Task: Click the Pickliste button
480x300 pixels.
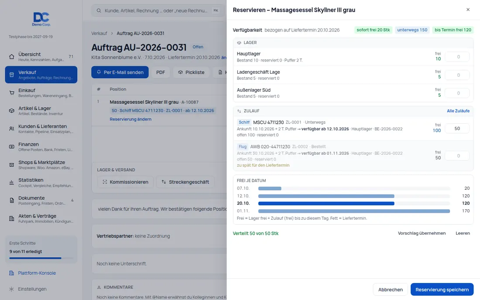Action: [x=191, y=72]
